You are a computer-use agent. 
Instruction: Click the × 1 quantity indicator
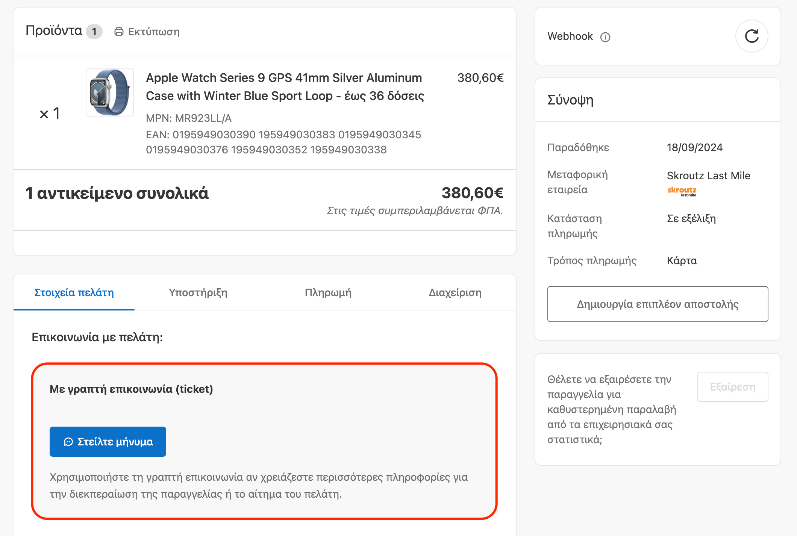(x=50, y=114)
